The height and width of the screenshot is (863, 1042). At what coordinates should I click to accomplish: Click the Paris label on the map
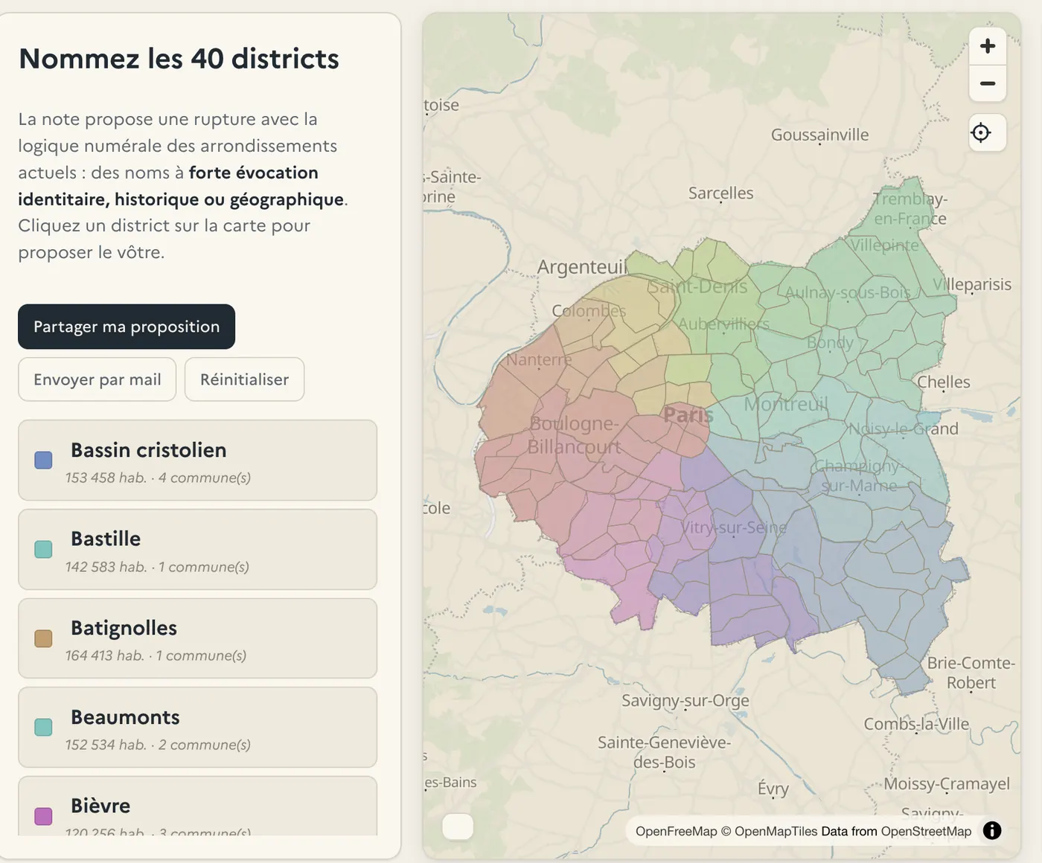click(x=688, y=415)
